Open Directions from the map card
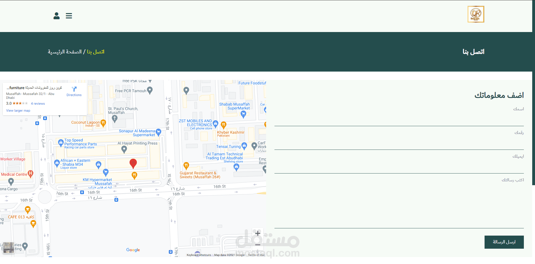Image resolution: width=535 pixels, height=264 pixels. [x=74, y=91]
